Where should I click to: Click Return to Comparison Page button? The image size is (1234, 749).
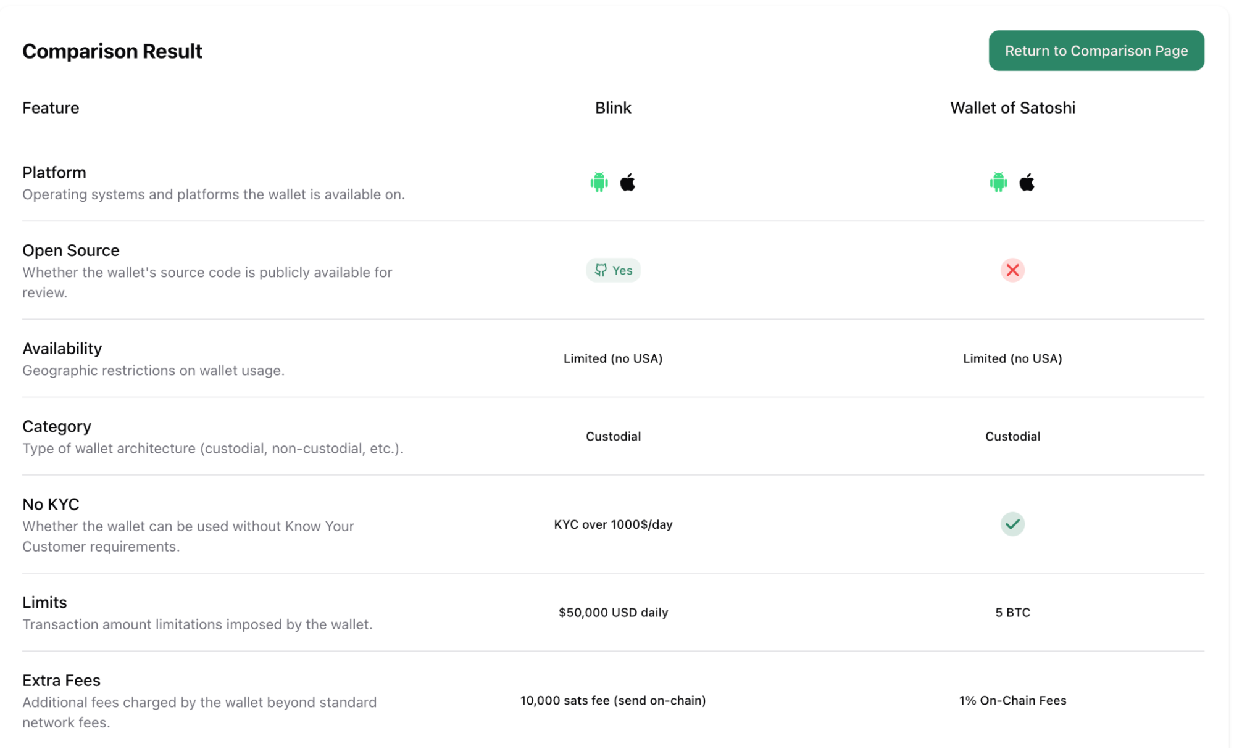[1096, 51]
